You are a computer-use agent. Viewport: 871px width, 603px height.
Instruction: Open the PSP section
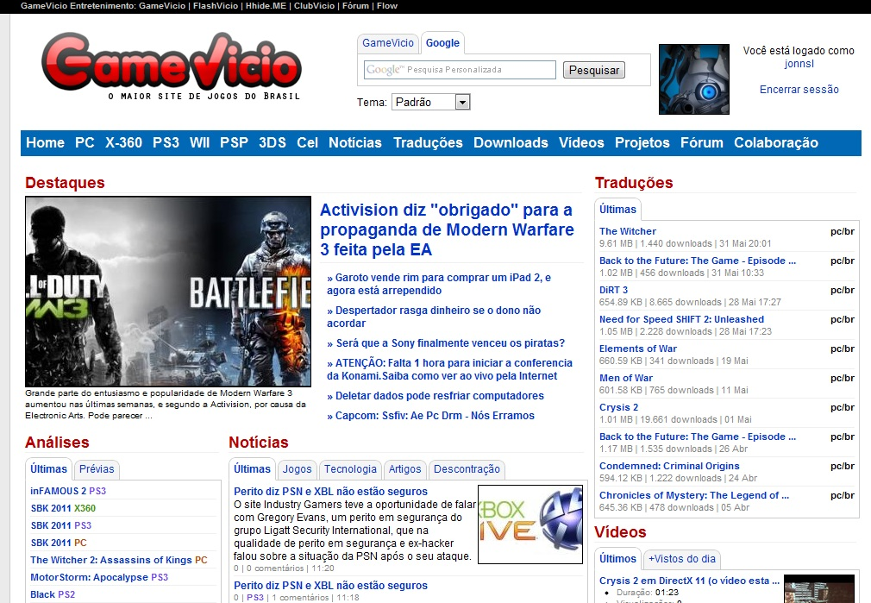click(234, 143)
